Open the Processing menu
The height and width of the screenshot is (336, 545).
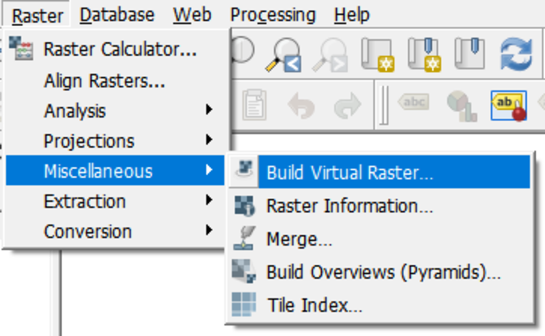273,15
